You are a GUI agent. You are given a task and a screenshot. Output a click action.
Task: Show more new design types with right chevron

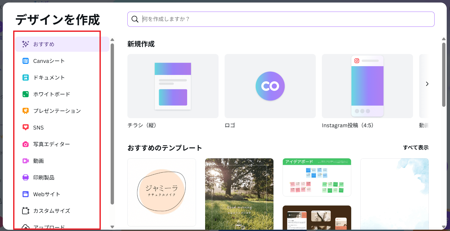(x=427, y=84)
